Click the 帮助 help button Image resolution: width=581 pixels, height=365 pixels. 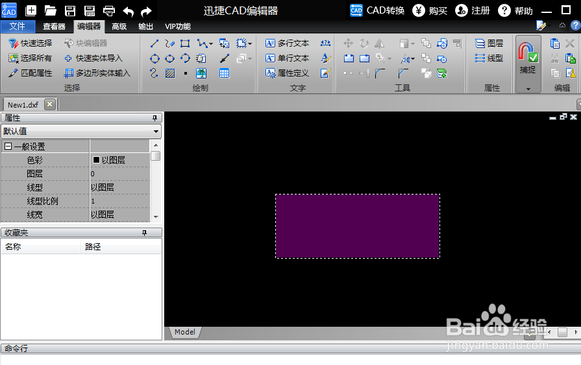pos(515,10)
